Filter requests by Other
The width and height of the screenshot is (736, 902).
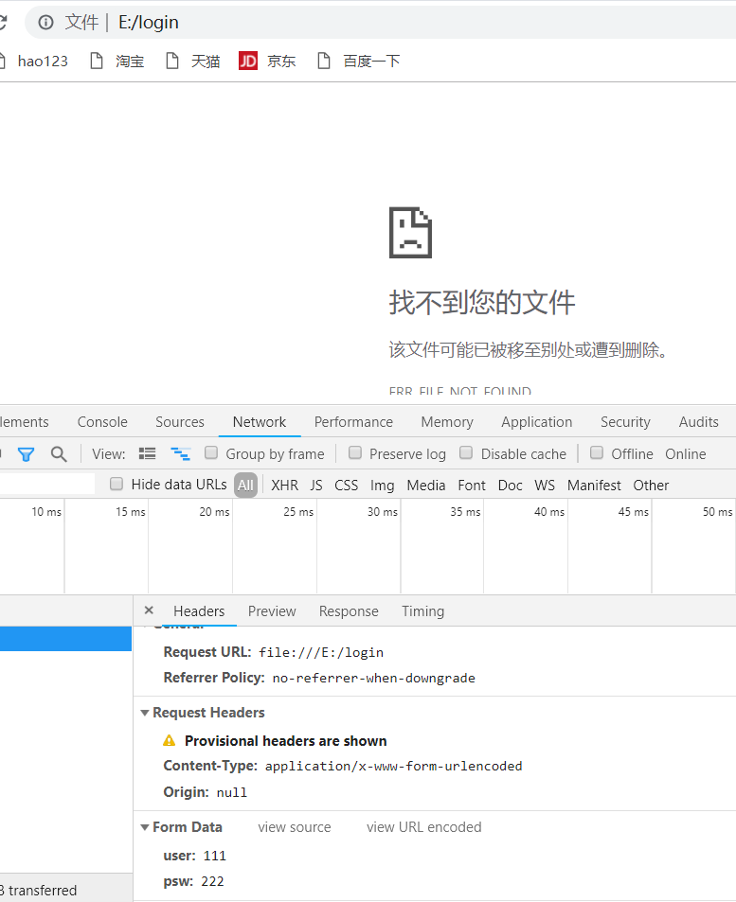[651, 485]
